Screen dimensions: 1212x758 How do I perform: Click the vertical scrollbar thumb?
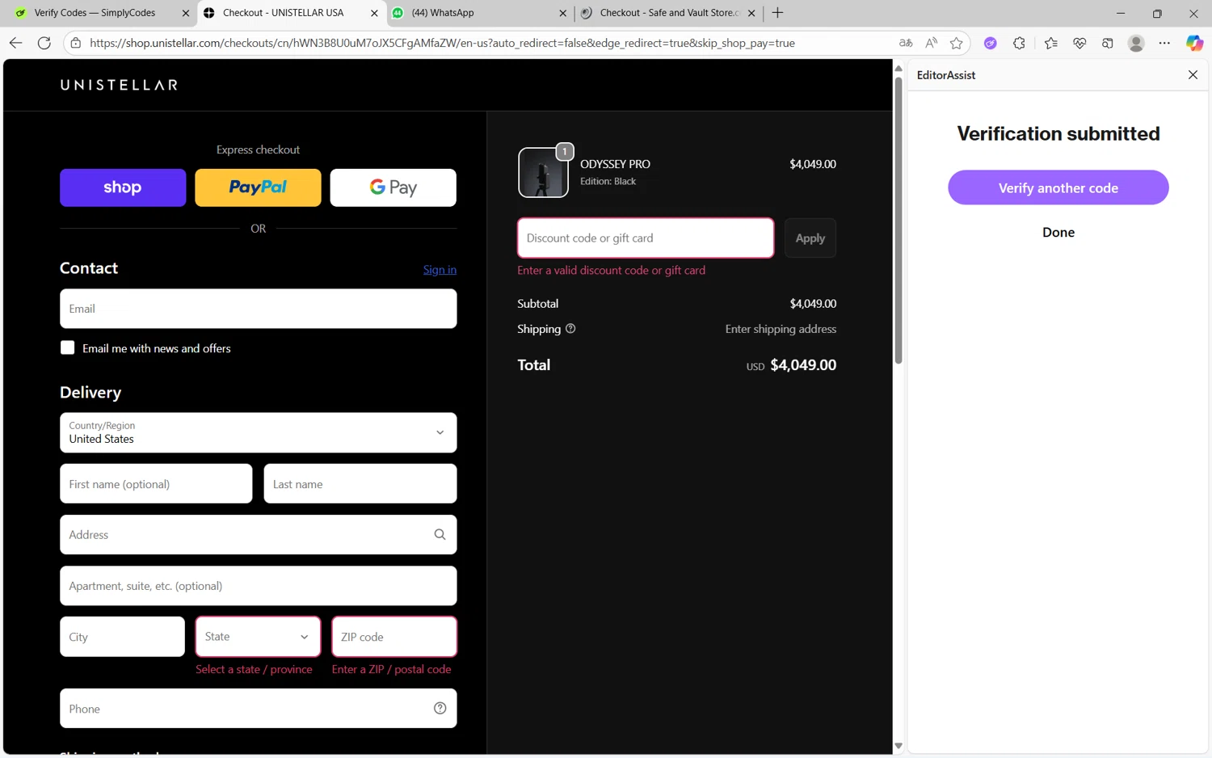click(898, 221)
